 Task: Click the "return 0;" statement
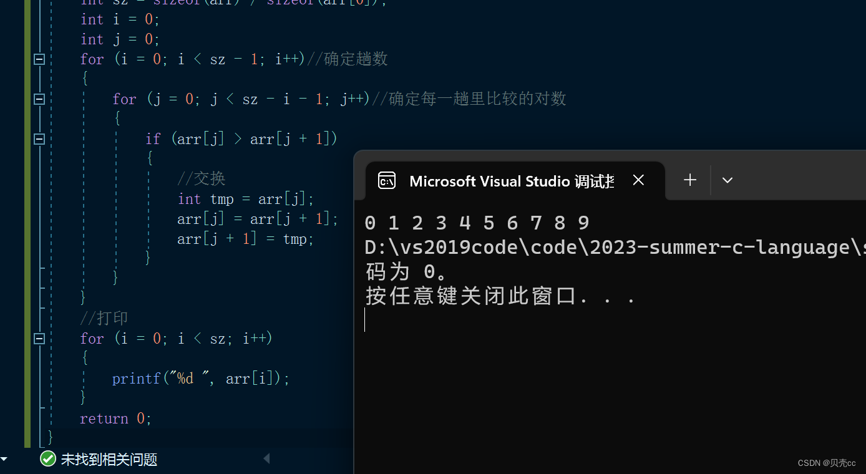[x=116, y=418]
